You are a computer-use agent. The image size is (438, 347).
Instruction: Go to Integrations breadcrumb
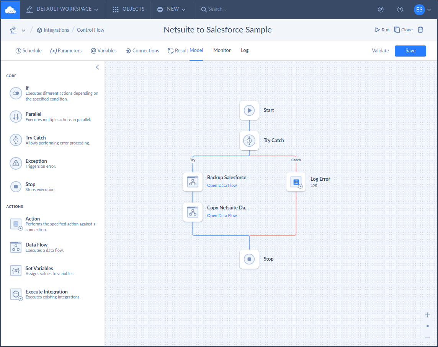[x=53, y=30]
